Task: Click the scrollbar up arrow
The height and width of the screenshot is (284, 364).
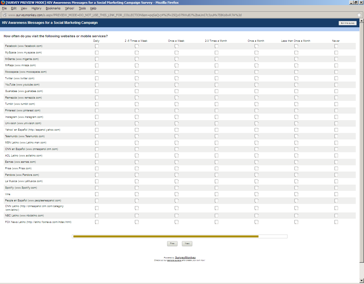Action: pyautogui.click(x=362, y=21)
